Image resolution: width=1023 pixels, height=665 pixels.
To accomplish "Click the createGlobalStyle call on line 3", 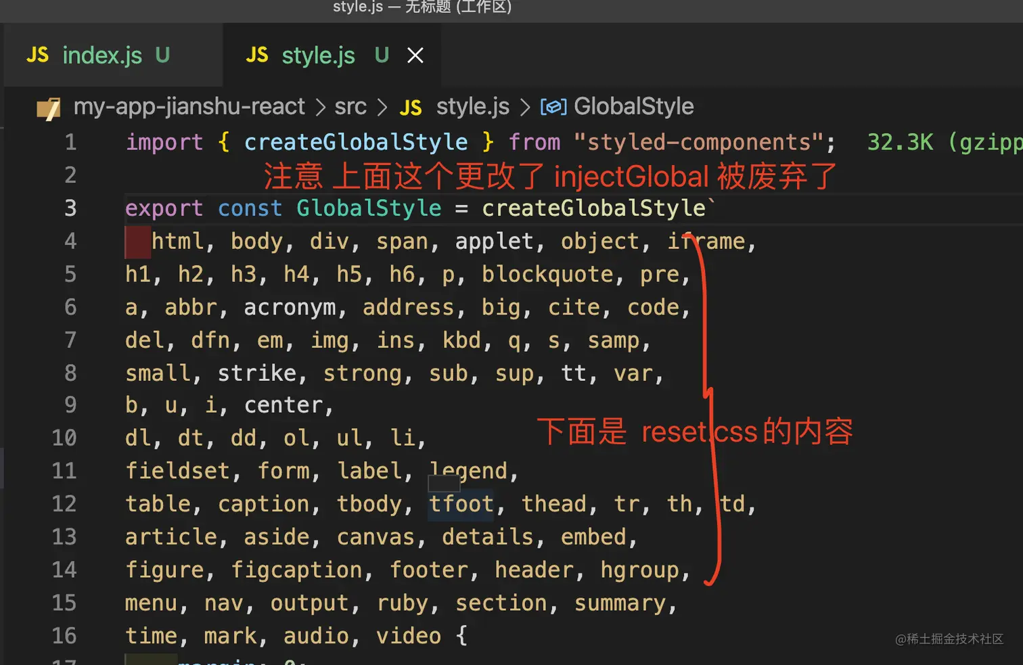I will point(594,208).
